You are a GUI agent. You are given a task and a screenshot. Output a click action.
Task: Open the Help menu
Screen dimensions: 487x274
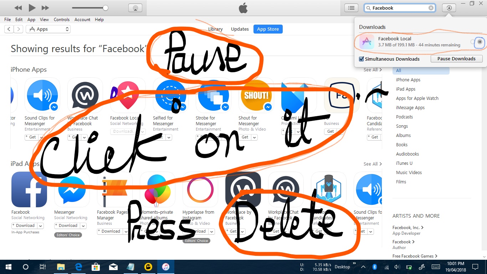[x=99, y=20]
